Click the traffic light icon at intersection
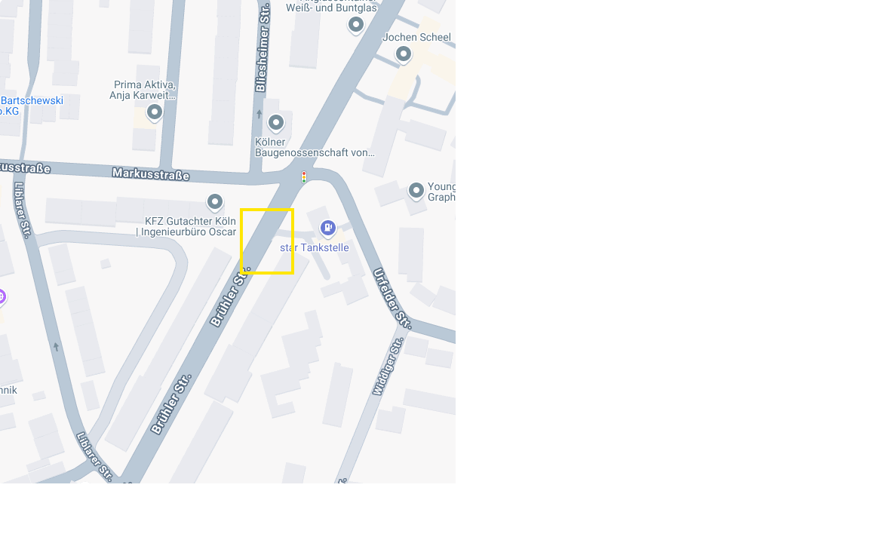This screenshot has height=543, width=869. (304, 177)
